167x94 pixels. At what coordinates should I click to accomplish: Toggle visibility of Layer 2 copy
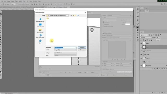141,55
